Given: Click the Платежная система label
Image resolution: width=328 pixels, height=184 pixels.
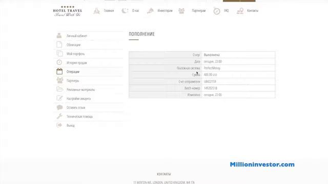Looking at the screenshot, I should click(x=188, y=68).
